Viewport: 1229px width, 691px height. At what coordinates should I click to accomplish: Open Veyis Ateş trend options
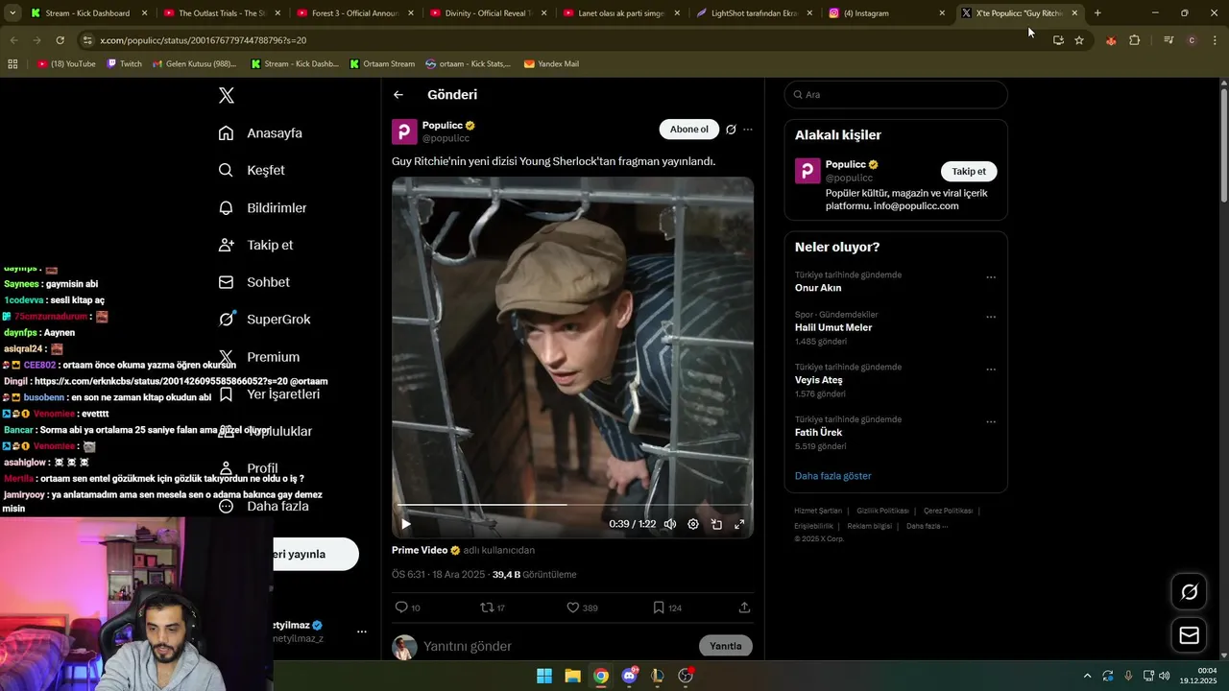[x=991, y=369]
